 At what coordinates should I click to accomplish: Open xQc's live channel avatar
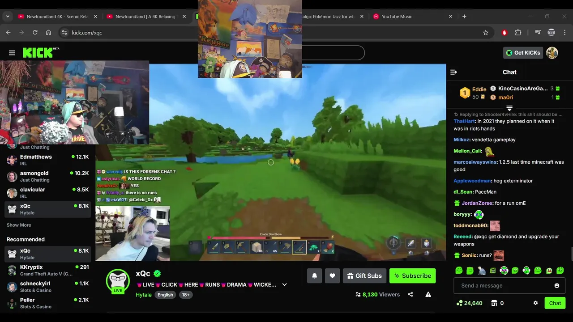[118, 281]
